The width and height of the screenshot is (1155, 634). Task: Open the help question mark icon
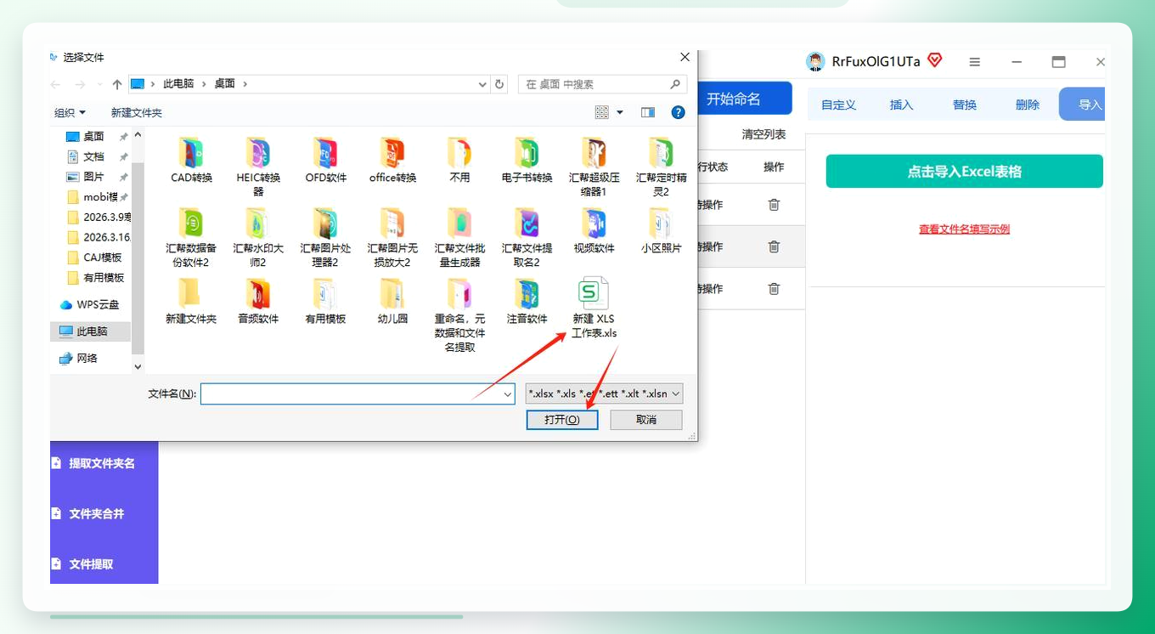678,112
